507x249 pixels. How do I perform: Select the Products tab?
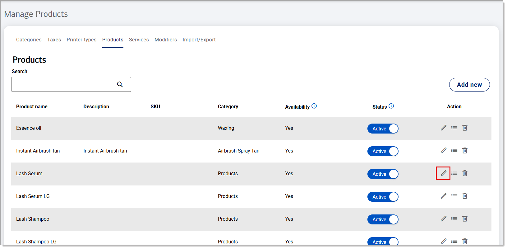[x=113, y=40]
